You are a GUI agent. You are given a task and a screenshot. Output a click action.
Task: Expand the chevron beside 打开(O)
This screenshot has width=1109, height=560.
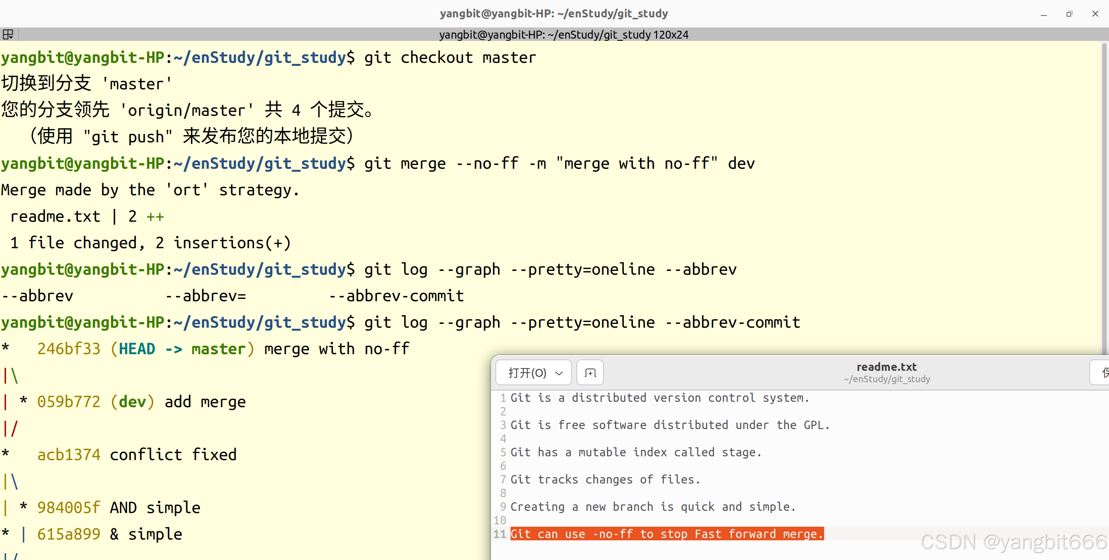point(559,373)
